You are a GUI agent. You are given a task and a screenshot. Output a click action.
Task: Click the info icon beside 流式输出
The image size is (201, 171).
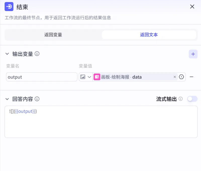coord(181,99)
